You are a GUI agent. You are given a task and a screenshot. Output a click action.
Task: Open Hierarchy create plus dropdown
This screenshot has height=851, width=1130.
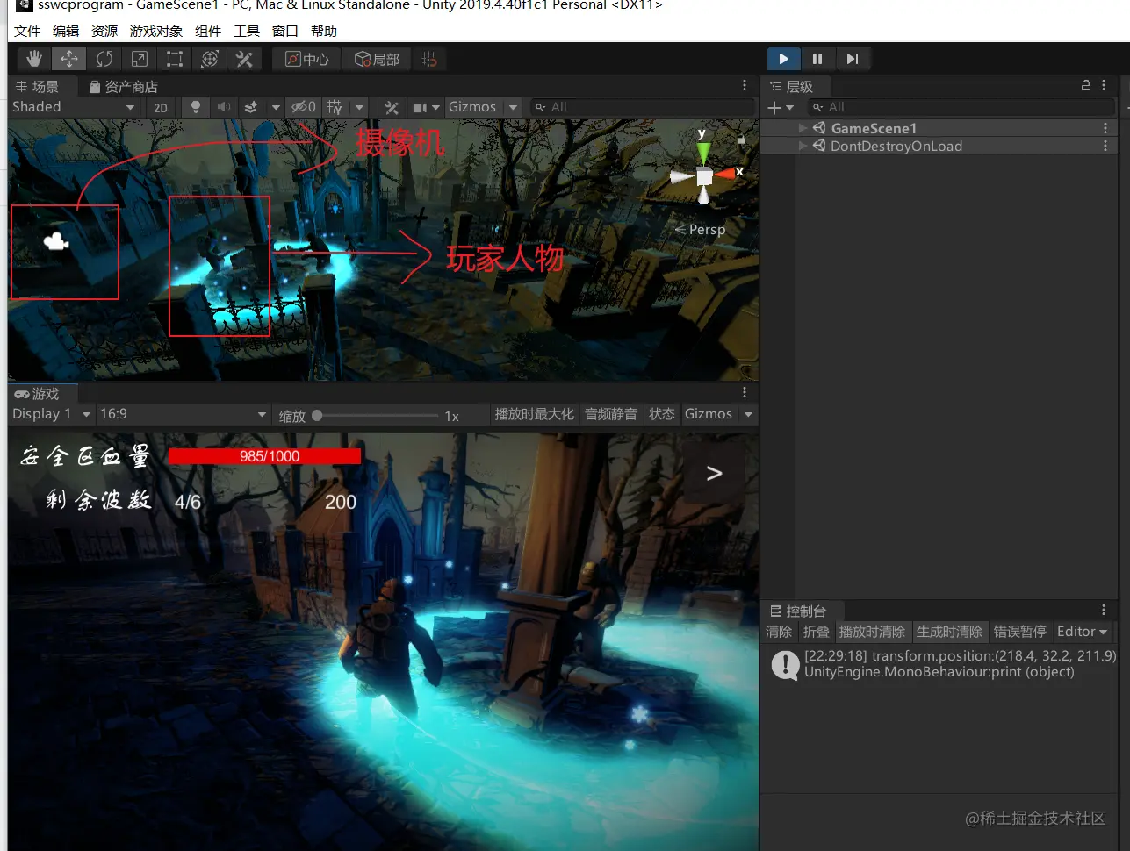pyautogui.click(x=780, y=107)
